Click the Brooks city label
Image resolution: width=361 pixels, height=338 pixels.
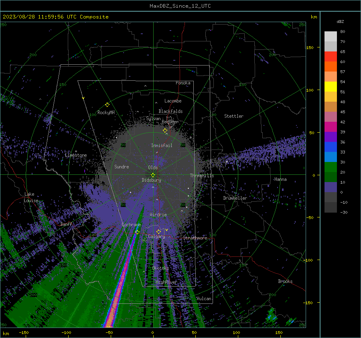click(285, 281)
